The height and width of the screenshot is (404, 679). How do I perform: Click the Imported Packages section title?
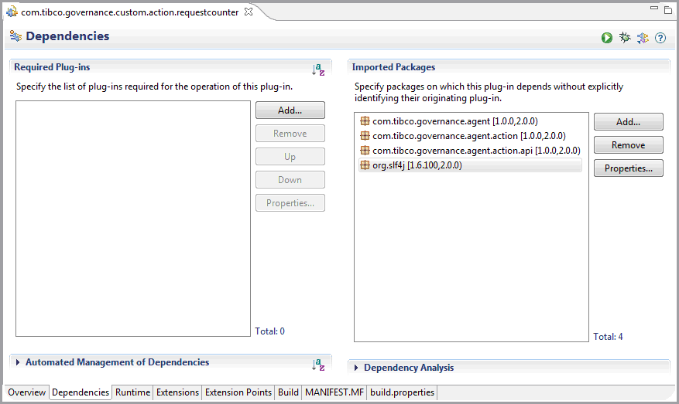click(393, 67)
